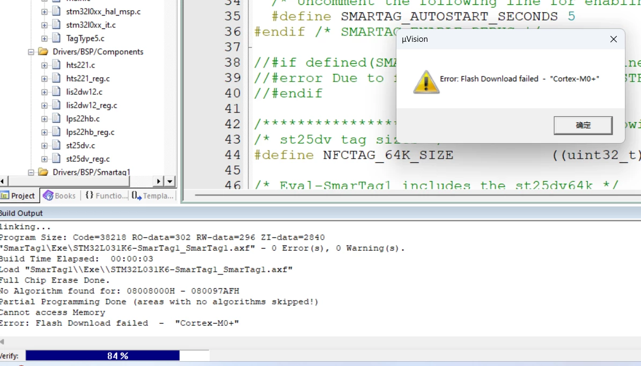
Task: Select st25dv.c file icon
Action: tap(56, 145)
